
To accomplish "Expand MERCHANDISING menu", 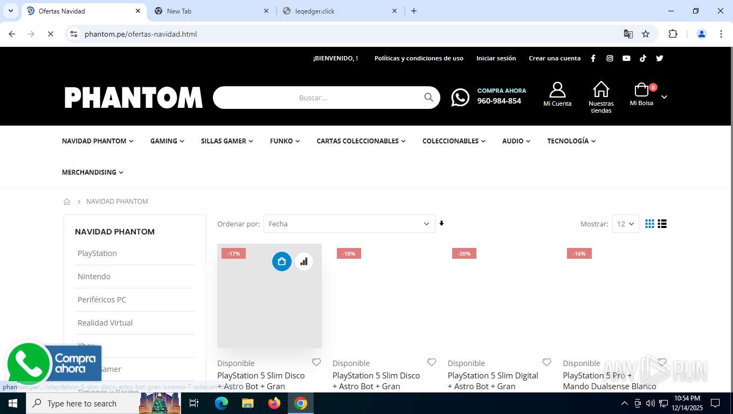I will coord(93,172).
